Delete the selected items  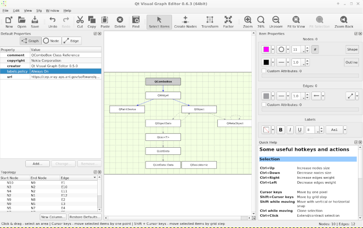[120, 22]
